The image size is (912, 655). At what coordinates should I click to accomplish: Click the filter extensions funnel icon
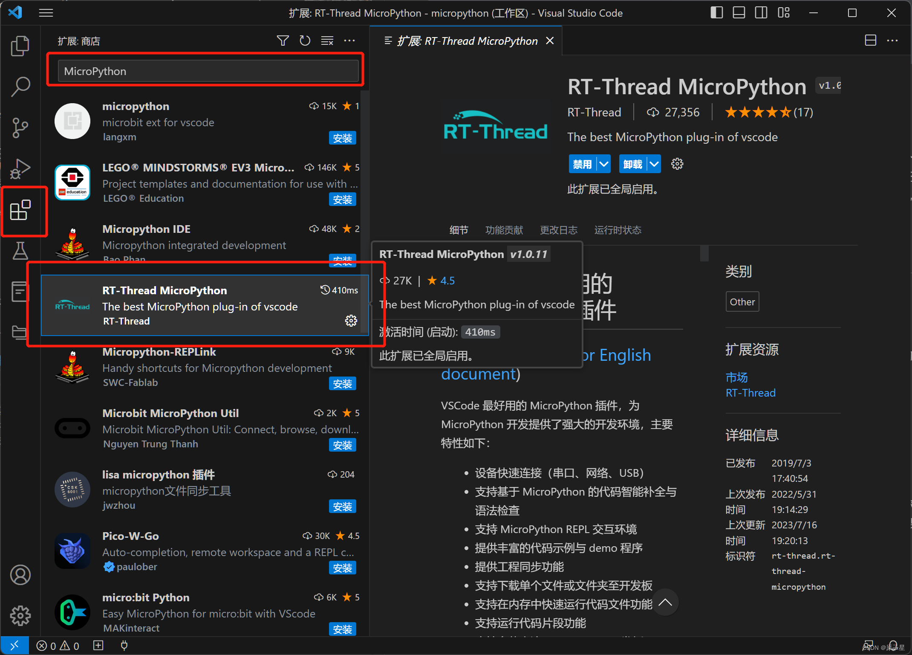pos(283,41)
